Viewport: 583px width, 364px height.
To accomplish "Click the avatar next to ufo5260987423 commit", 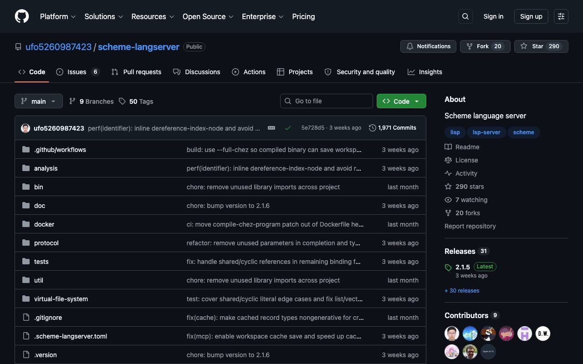I will coord(26,128).
